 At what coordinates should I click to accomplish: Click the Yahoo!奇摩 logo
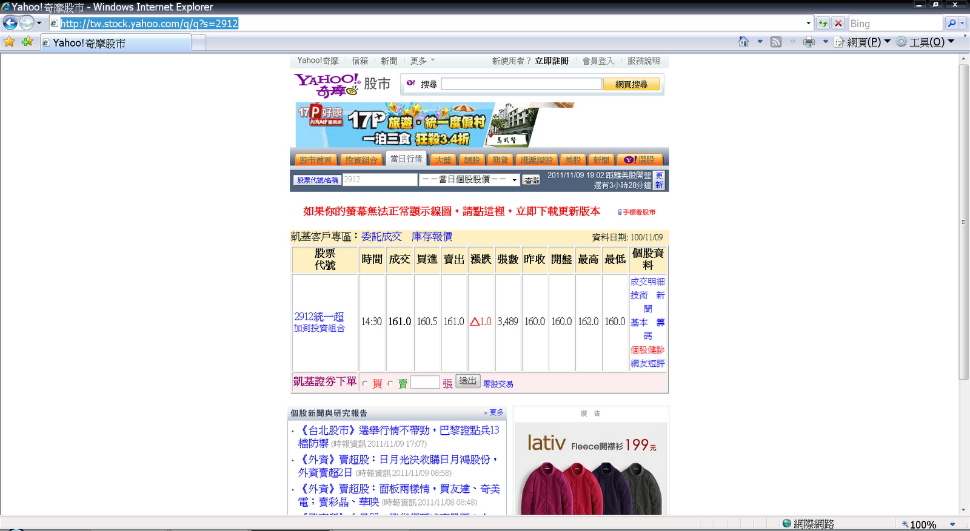327,85
